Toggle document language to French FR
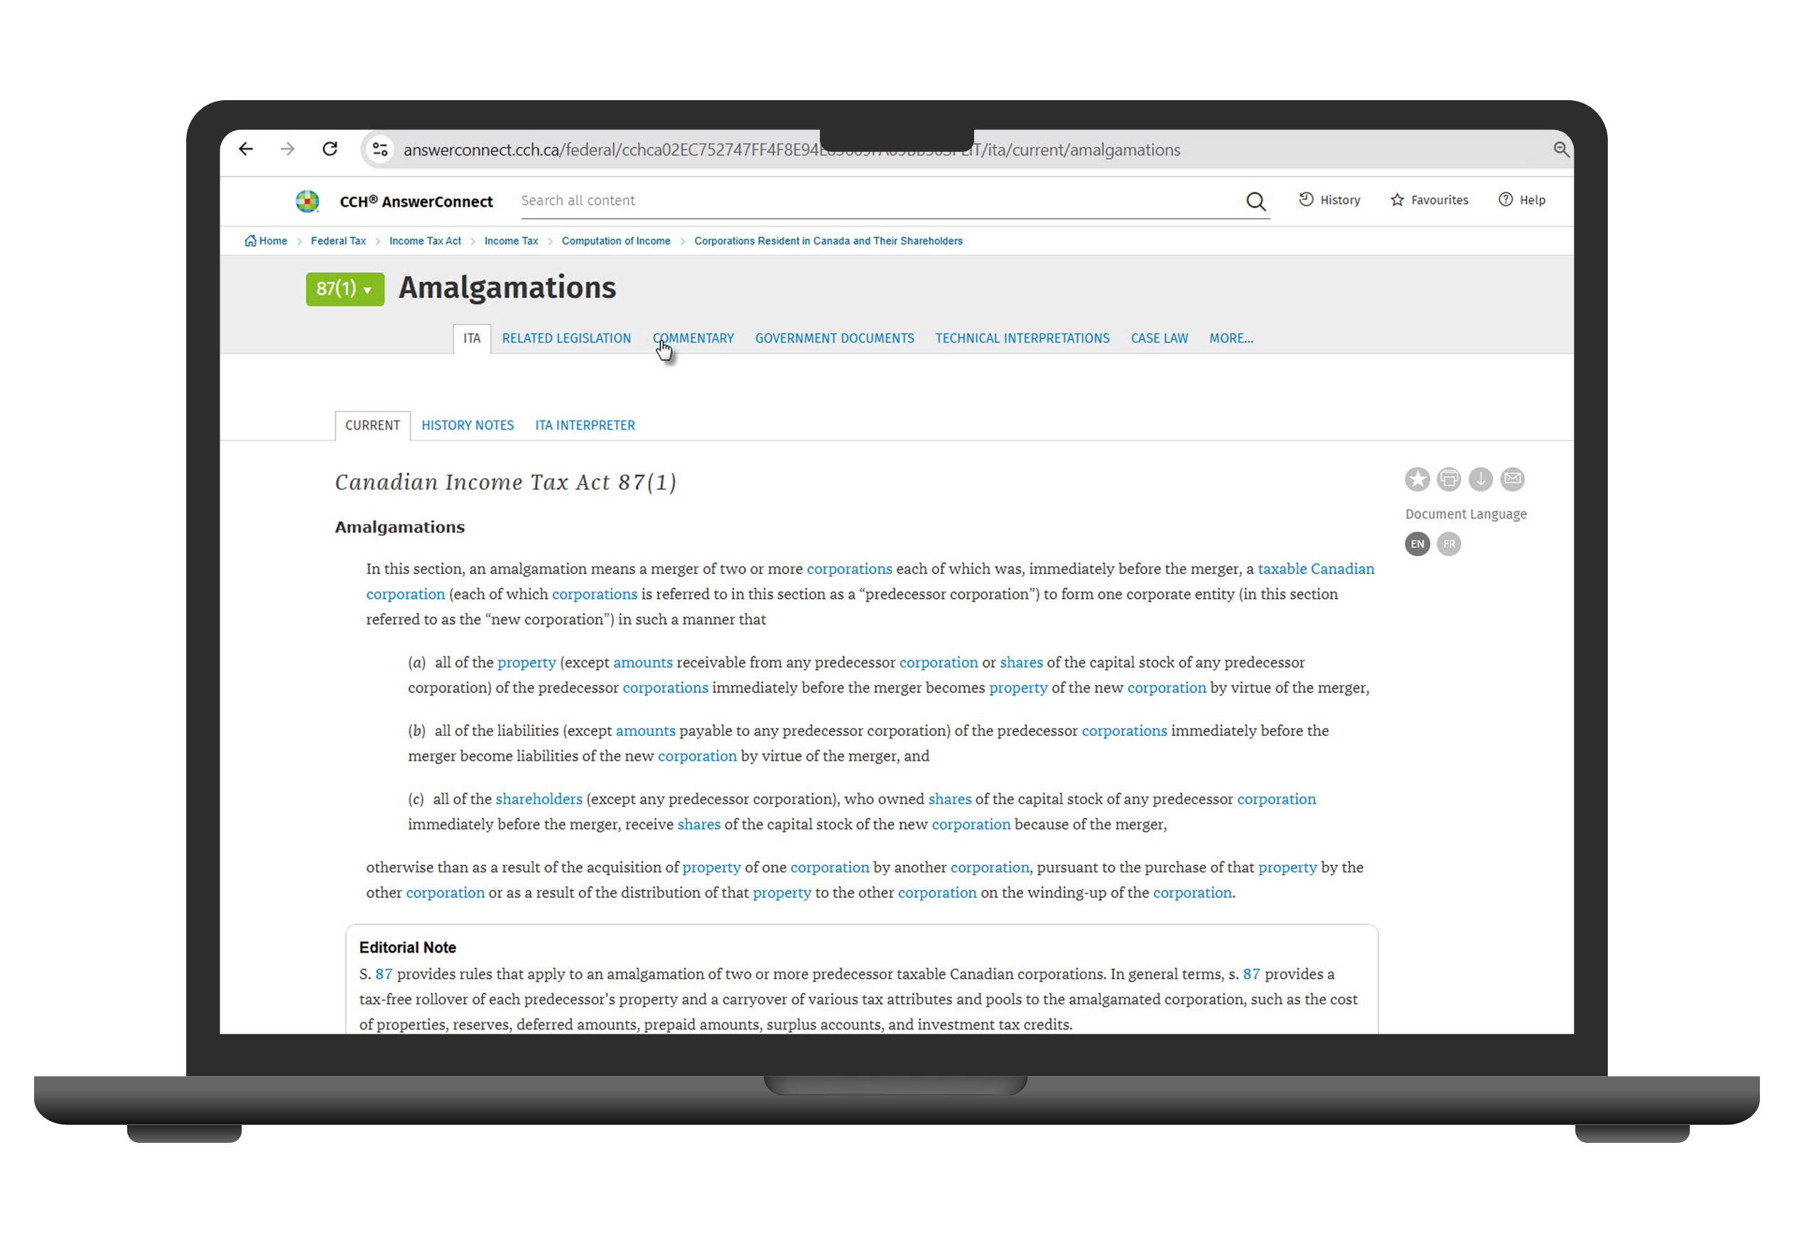This screenshot has height=1243, width=1804. pyautogui.click(x=1449, y=541)
